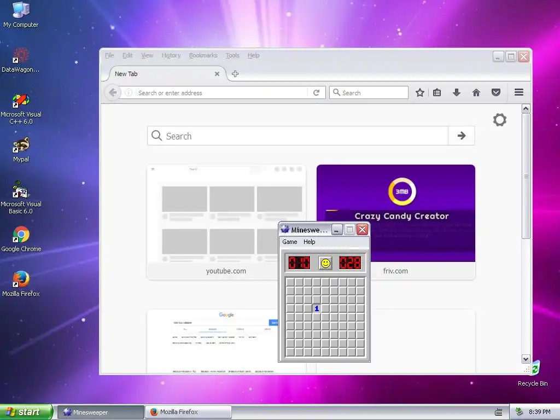Click Minesweeper top-left grid cell

click(290, 282)
